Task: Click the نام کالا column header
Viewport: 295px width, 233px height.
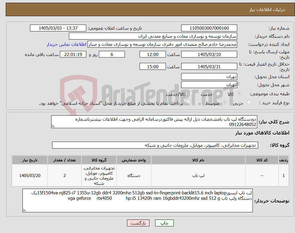Action: 198,160
